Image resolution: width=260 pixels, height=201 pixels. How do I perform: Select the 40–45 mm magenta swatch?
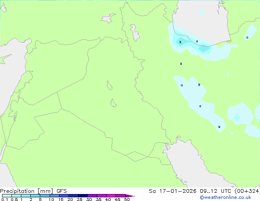click(x=111, y=196)
